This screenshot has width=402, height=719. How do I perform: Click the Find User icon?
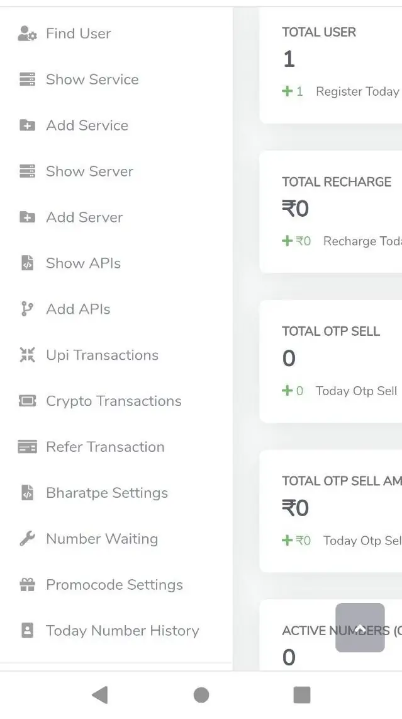tap(27, 33)
